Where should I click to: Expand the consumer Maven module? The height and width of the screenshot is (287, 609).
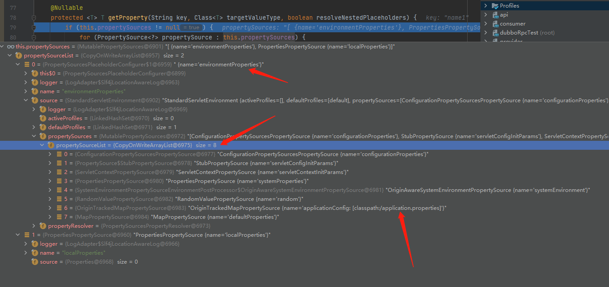(x=486, y=24)
